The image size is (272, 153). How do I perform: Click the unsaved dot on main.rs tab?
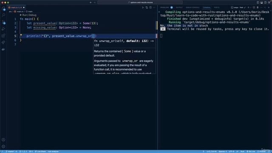[x=24, y=8]
